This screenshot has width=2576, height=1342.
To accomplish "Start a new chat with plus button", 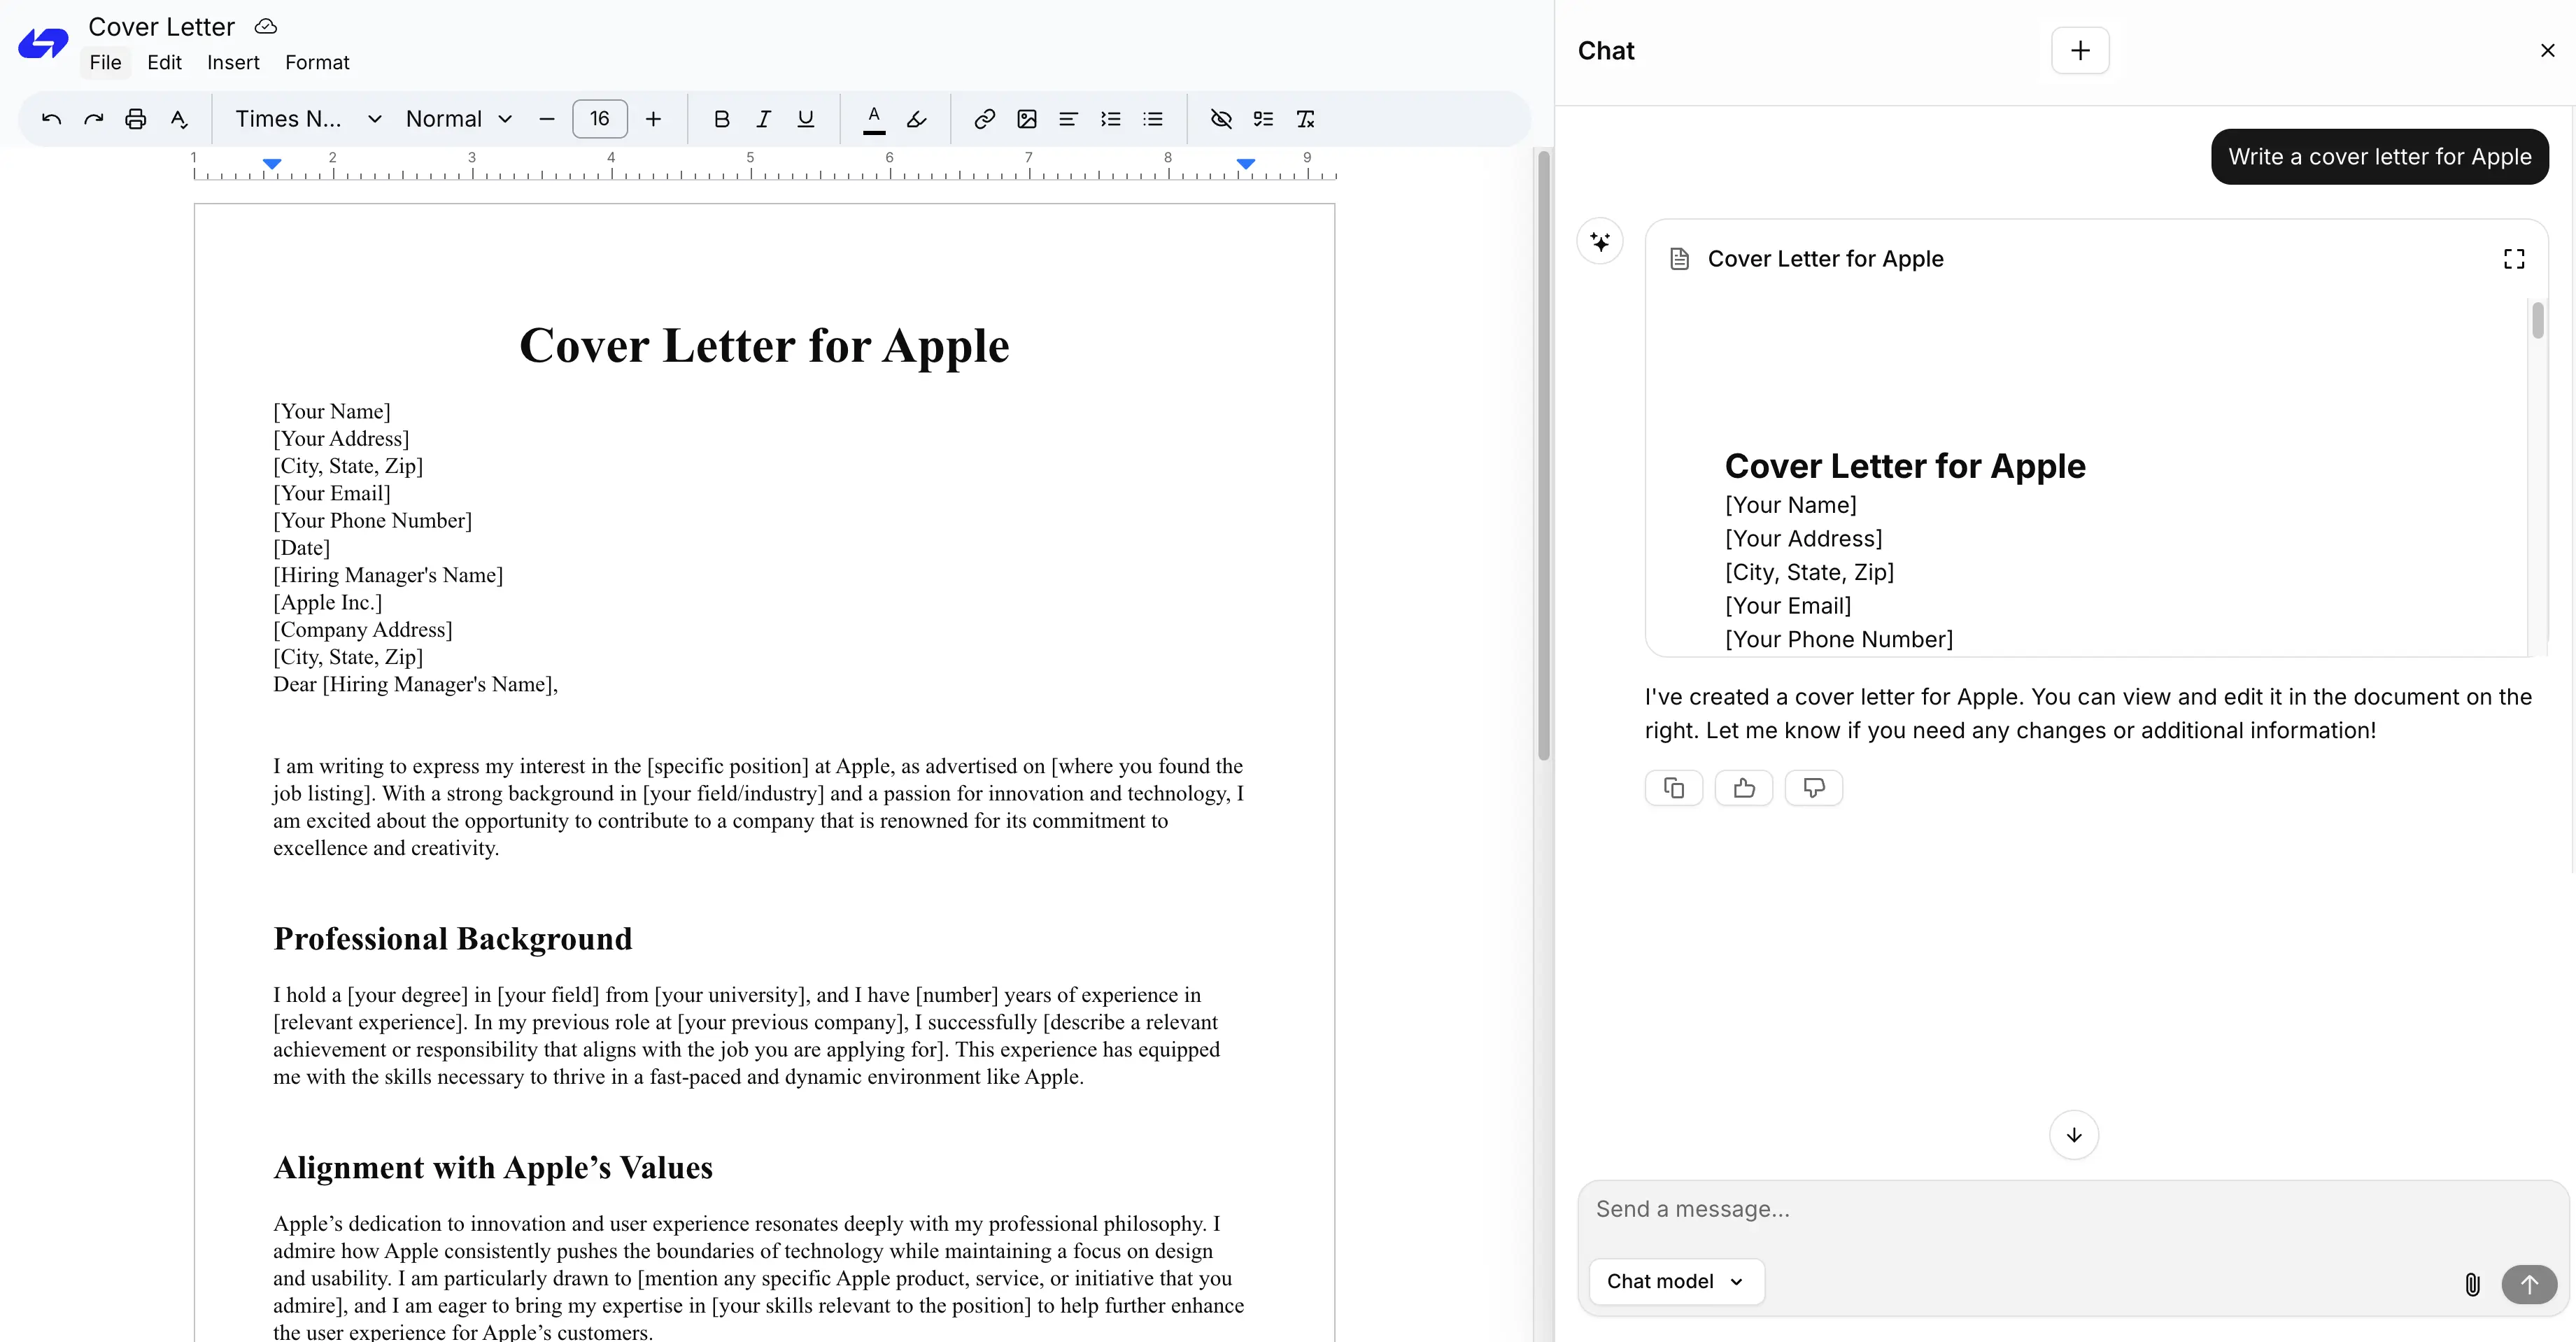I will coord(2080,50).
